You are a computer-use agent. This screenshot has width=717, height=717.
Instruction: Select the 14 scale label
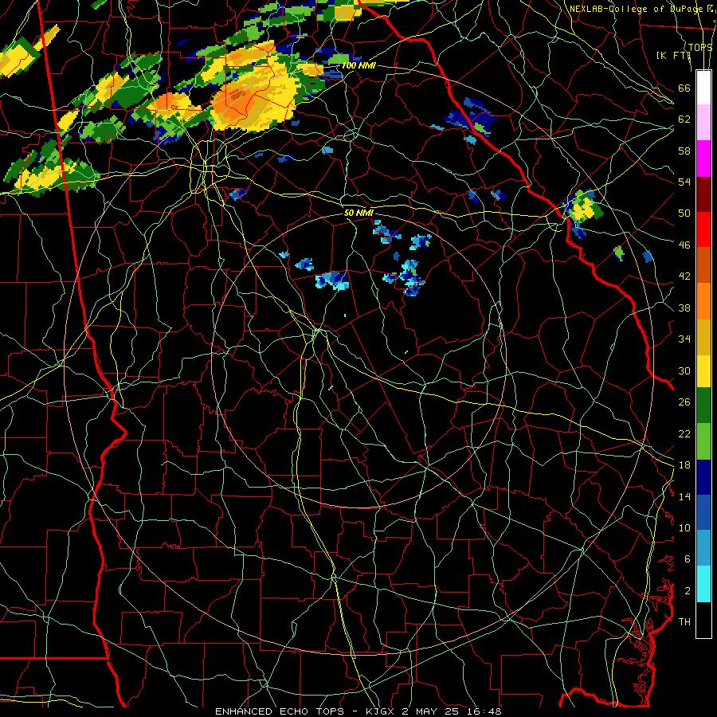point(684,496)
